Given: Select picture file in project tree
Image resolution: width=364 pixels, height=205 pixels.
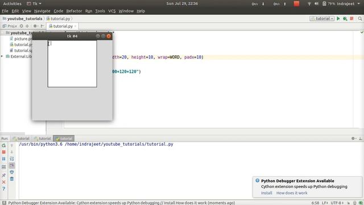Looking at the screenshot, I should (x=20, y=39).
